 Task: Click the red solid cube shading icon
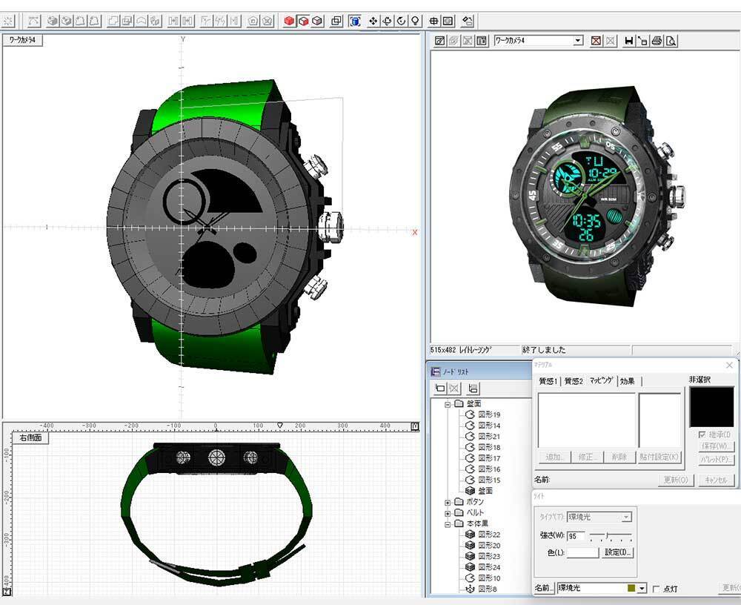click(x=289, y=21)
